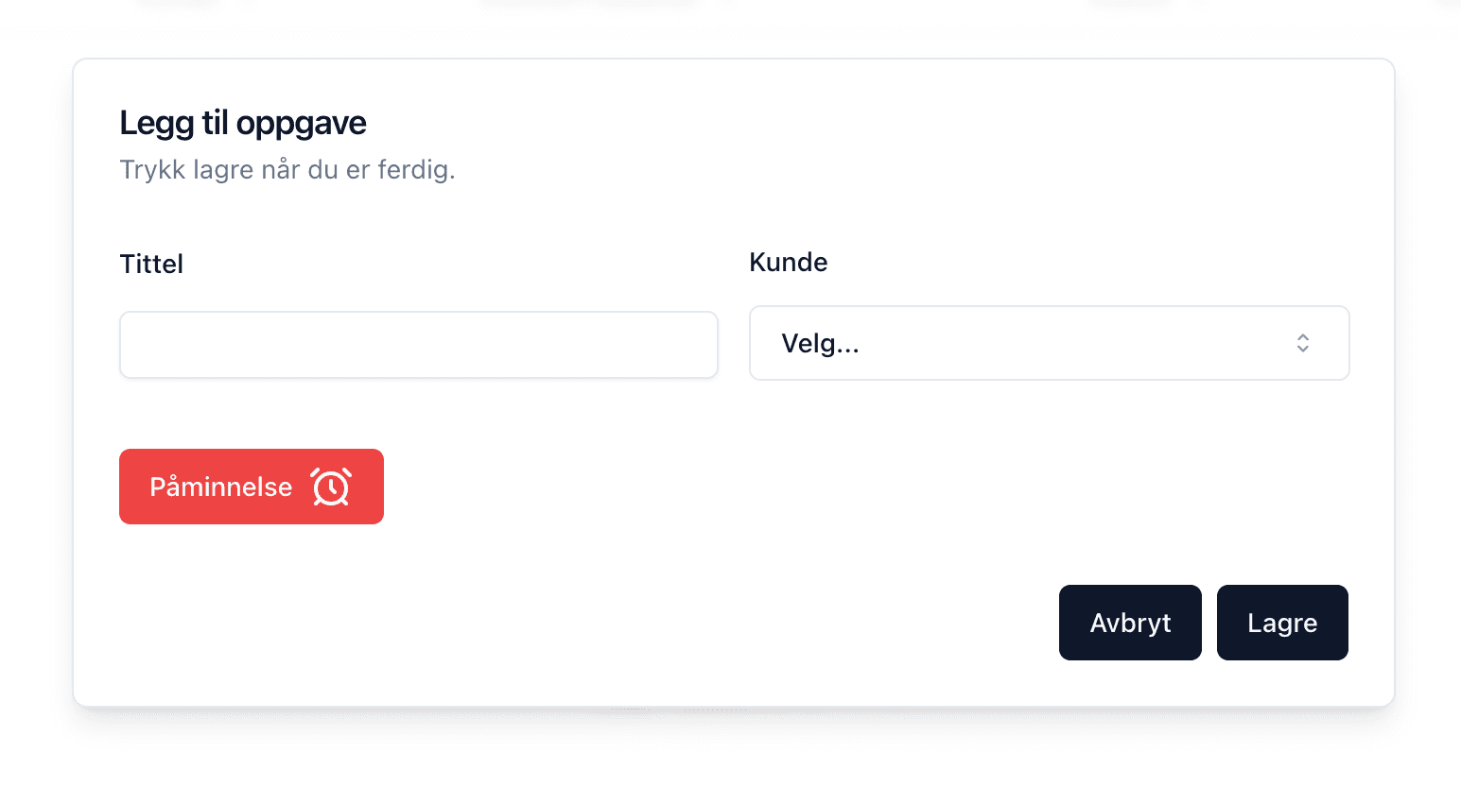Viewport: 1461px width, 787px height.
Task: Select the Legg til oppgave heading
Action: (243, 122)
